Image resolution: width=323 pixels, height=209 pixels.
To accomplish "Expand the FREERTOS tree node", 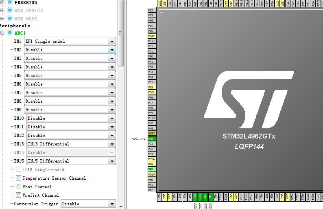I will click(x=2, y=2).
